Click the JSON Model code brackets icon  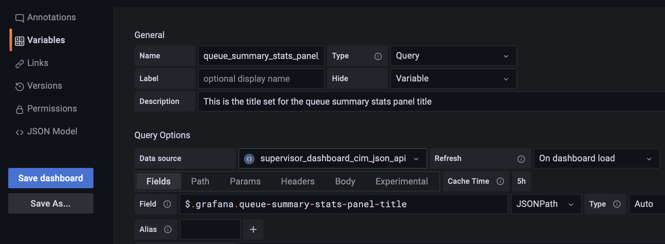[x=20, y=132]
